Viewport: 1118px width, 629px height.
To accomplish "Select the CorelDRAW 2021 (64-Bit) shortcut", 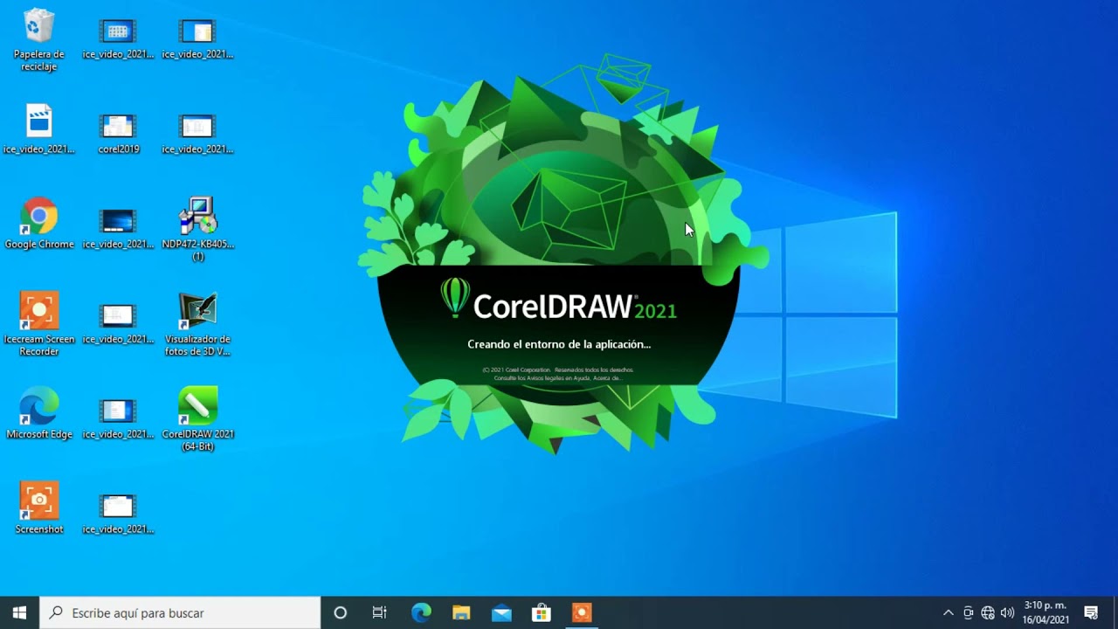I will pos(198,419).
